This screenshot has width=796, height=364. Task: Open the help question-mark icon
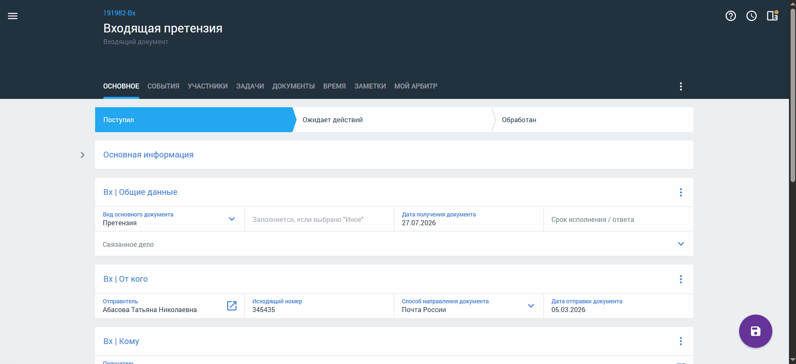coord(731,16)
